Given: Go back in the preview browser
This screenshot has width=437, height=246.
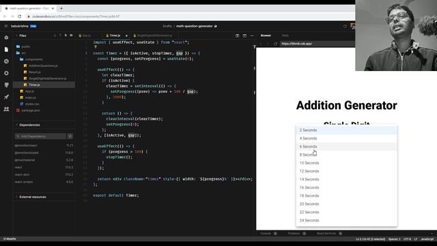Looking at the screenshot, I should pyautogui.click(x=261, y=44).
